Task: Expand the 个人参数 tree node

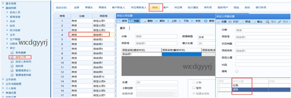Action: [3, 88]
